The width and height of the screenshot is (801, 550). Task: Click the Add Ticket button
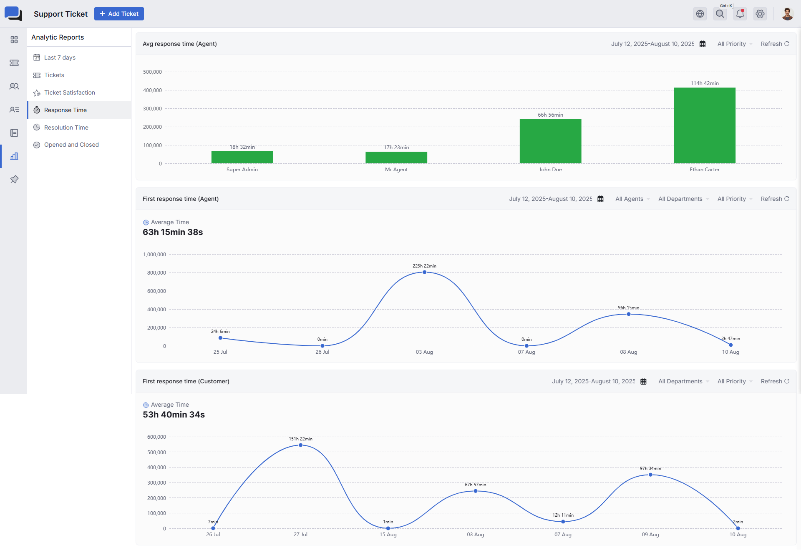point(119,14)
